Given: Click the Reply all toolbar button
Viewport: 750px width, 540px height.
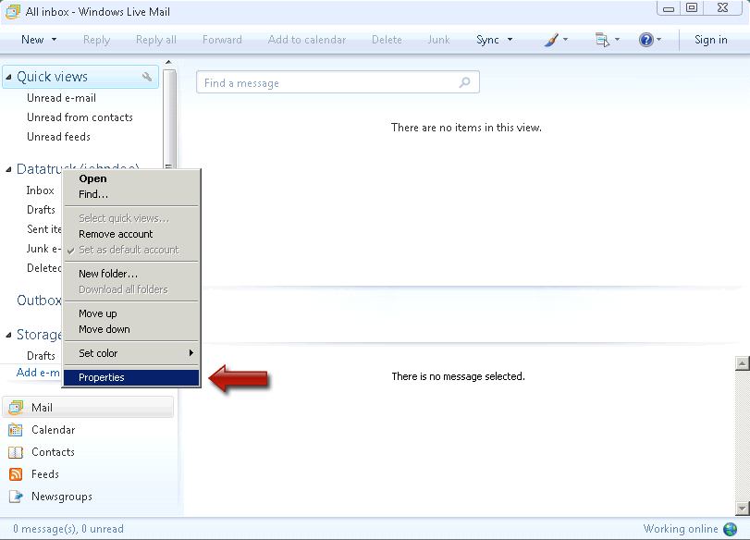Looking at the screenshot, I should pyautogui.click(x=156, y=40).
